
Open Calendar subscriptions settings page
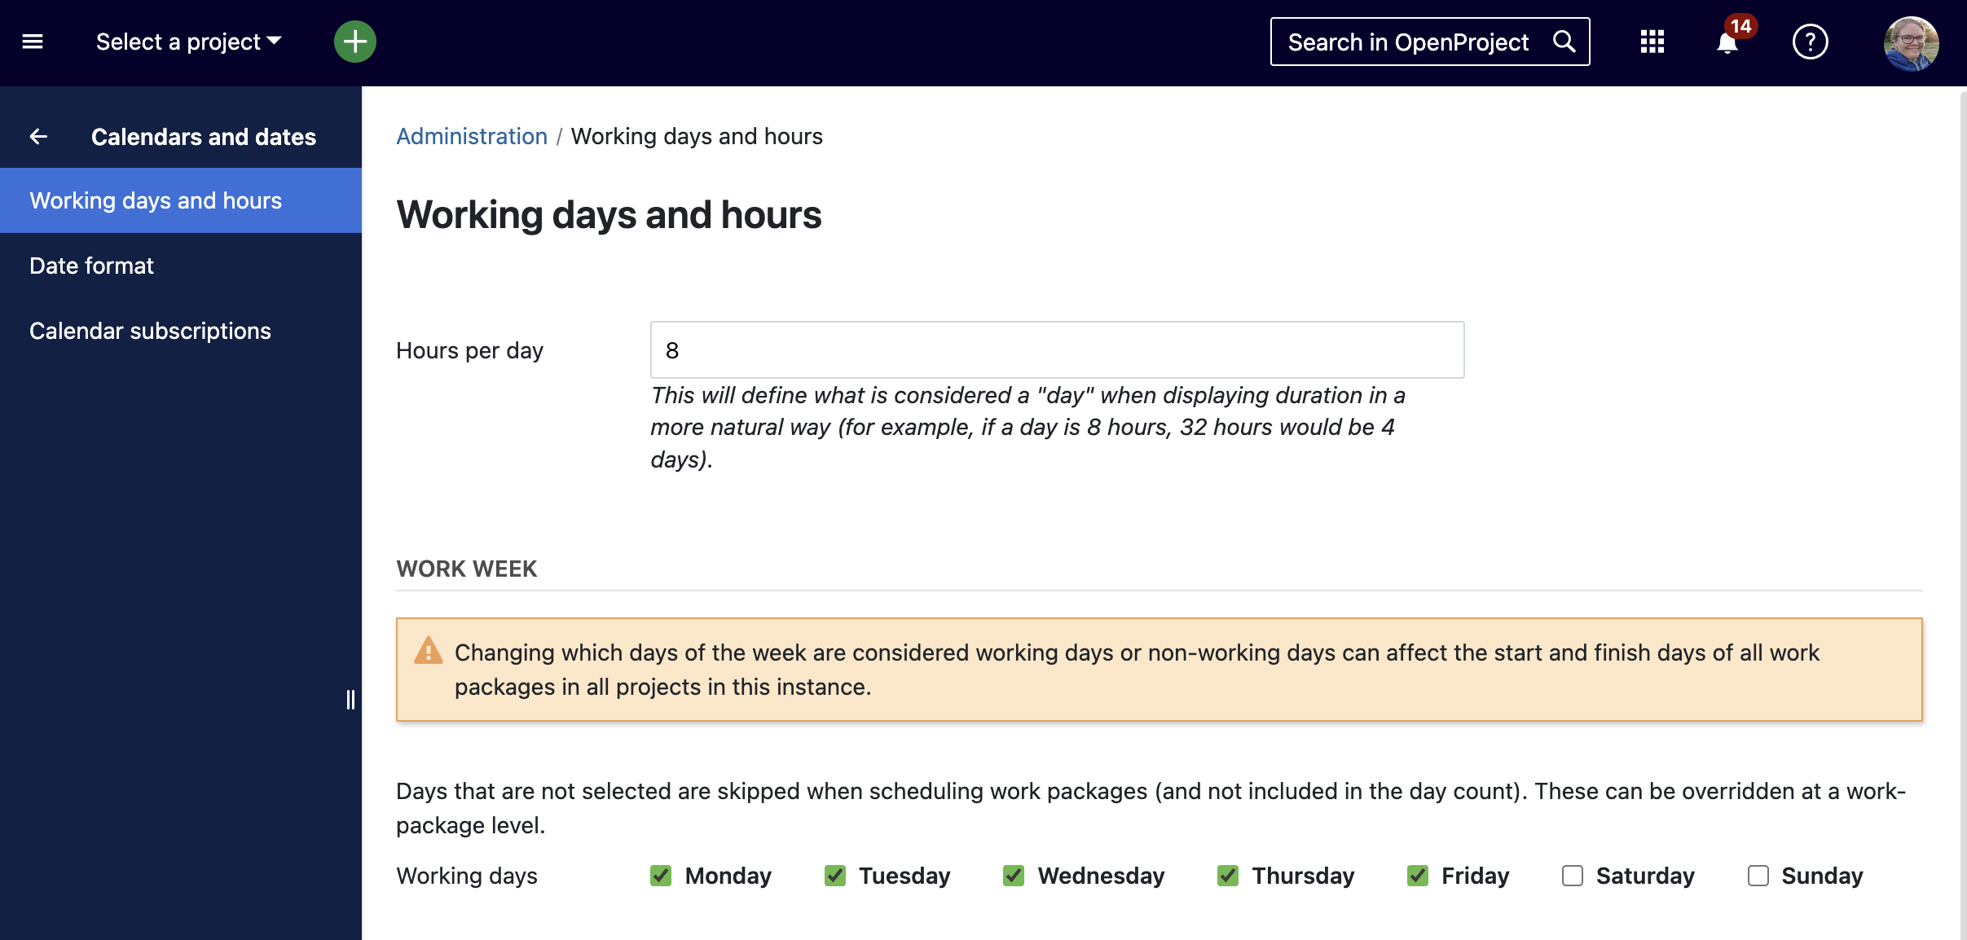tap(151, 331)
